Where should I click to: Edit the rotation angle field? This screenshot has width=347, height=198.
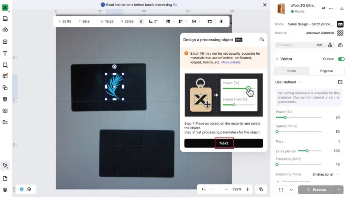point(156,21)
